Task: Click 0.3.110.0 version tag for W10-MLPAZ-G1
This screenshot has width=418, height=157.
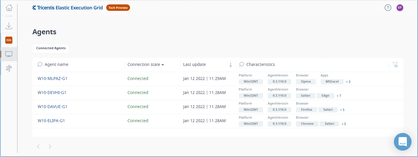Action: point(279,82)
